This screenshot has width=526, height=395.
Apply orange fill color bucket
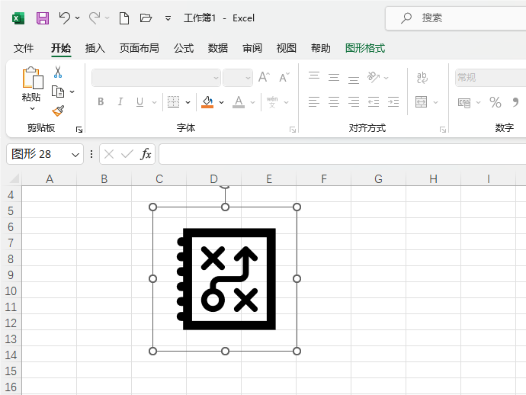[x=207, y=101]
